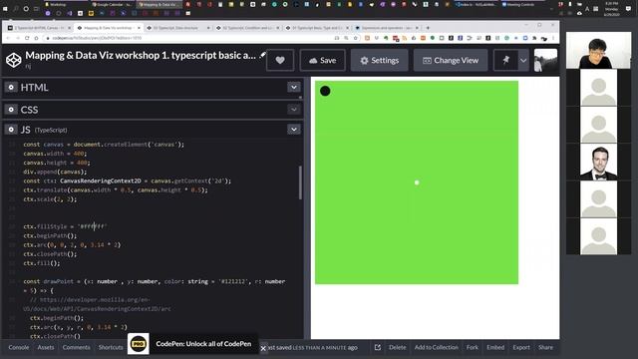Switch to 'Expressions and operators' browser tab

pyautogui.click(x=387, y=28)
